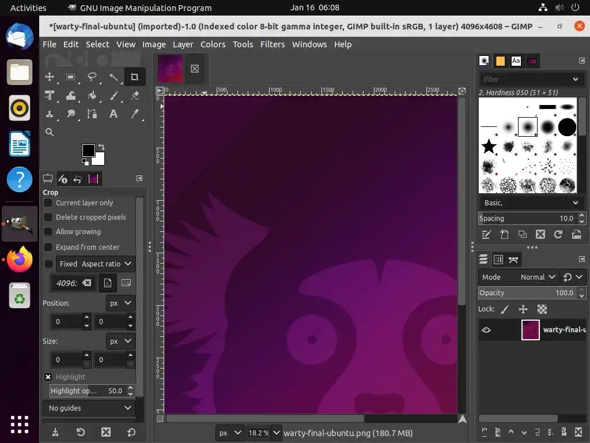This screenshot has height=443, width=590.
Task: Select the Eraser tool
Action: [135, 95]
